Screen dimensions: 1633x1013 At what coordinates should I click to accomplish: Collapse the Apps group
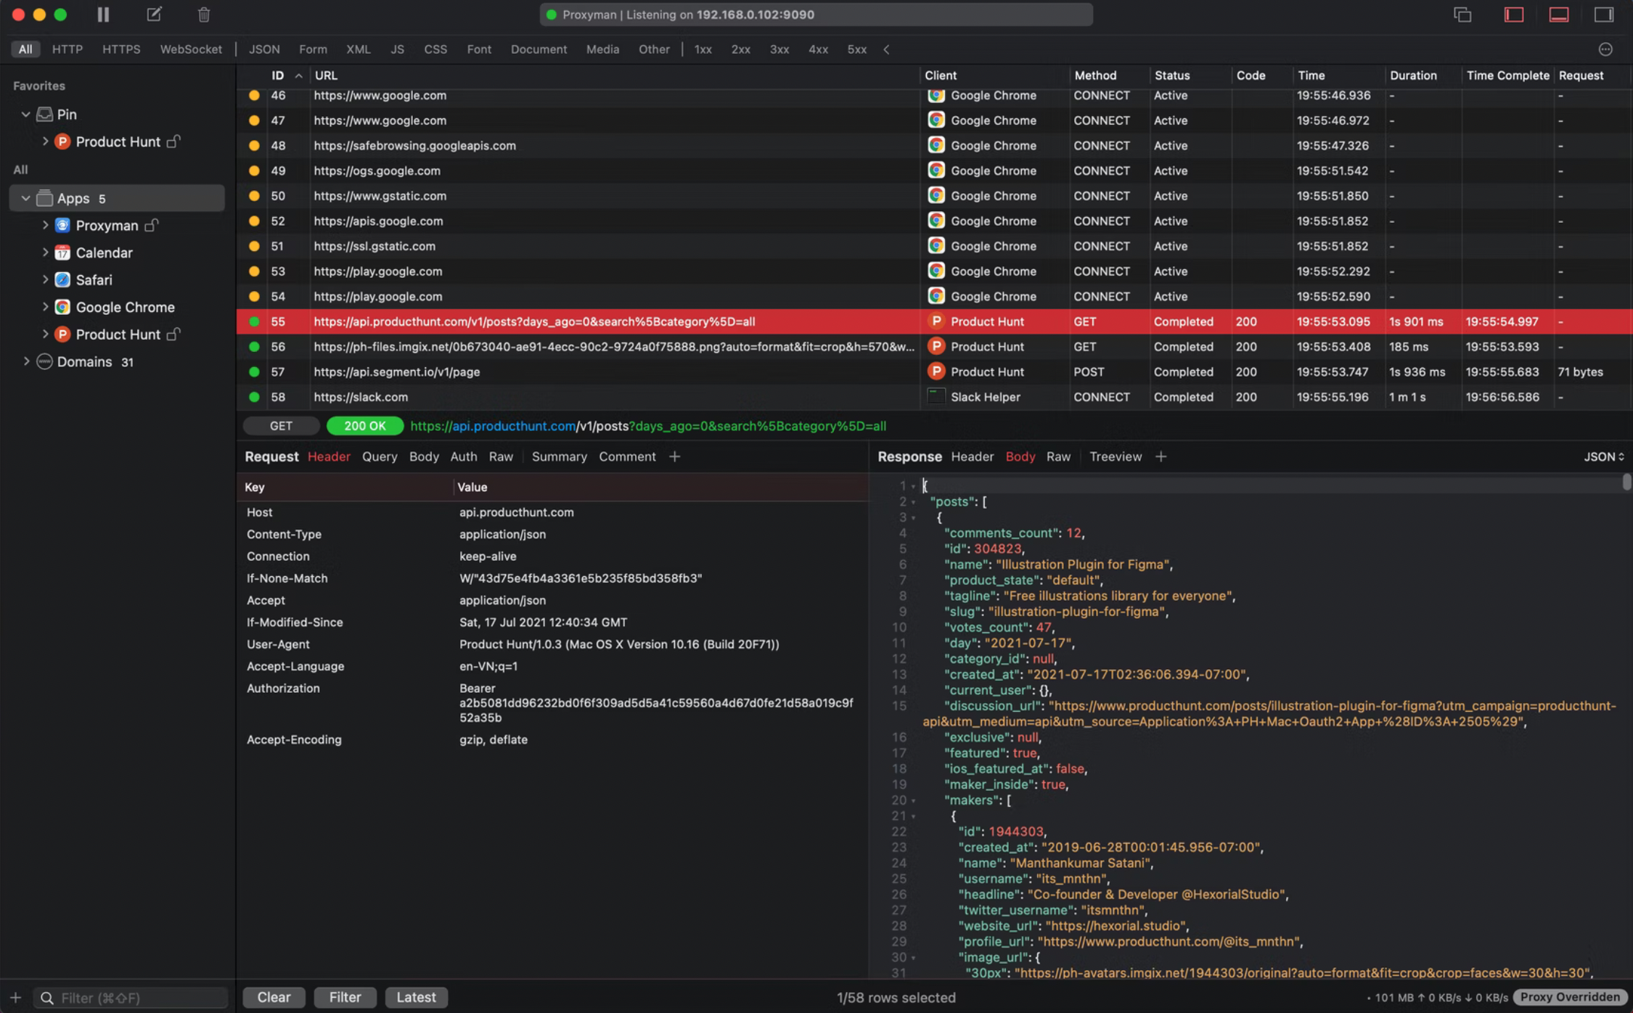tap(25, 198)
